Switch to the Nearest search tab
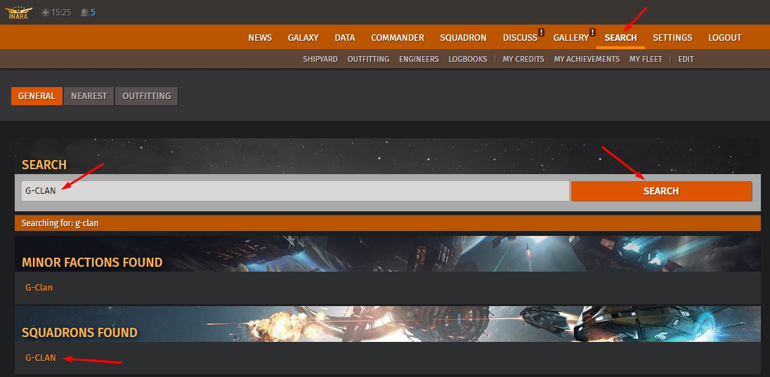The height and width of the screenshot is (377, 770). pyautogui.click(x=89, y=96)
